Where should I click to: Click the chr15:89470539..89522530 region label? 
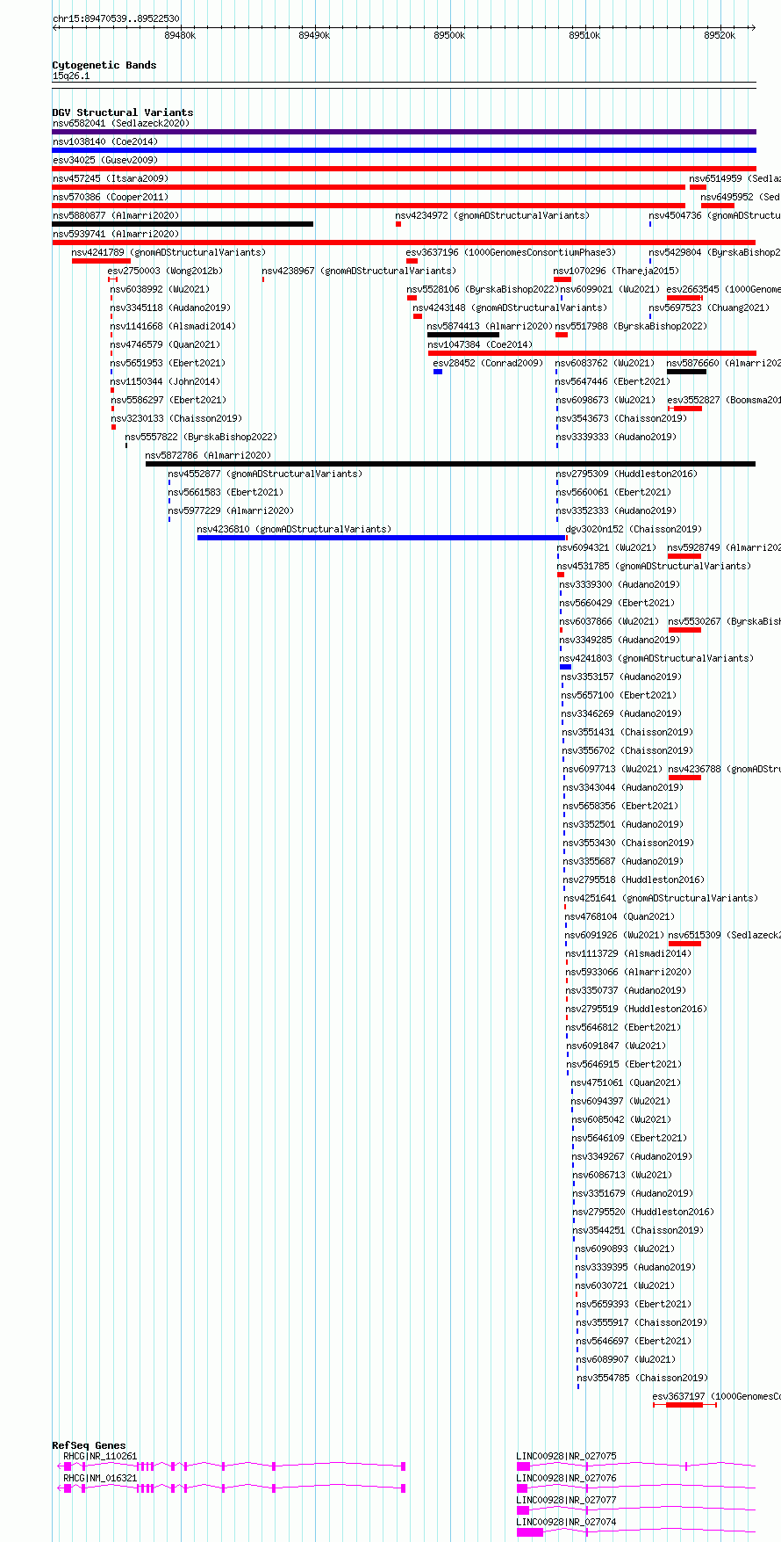point(116,18)
